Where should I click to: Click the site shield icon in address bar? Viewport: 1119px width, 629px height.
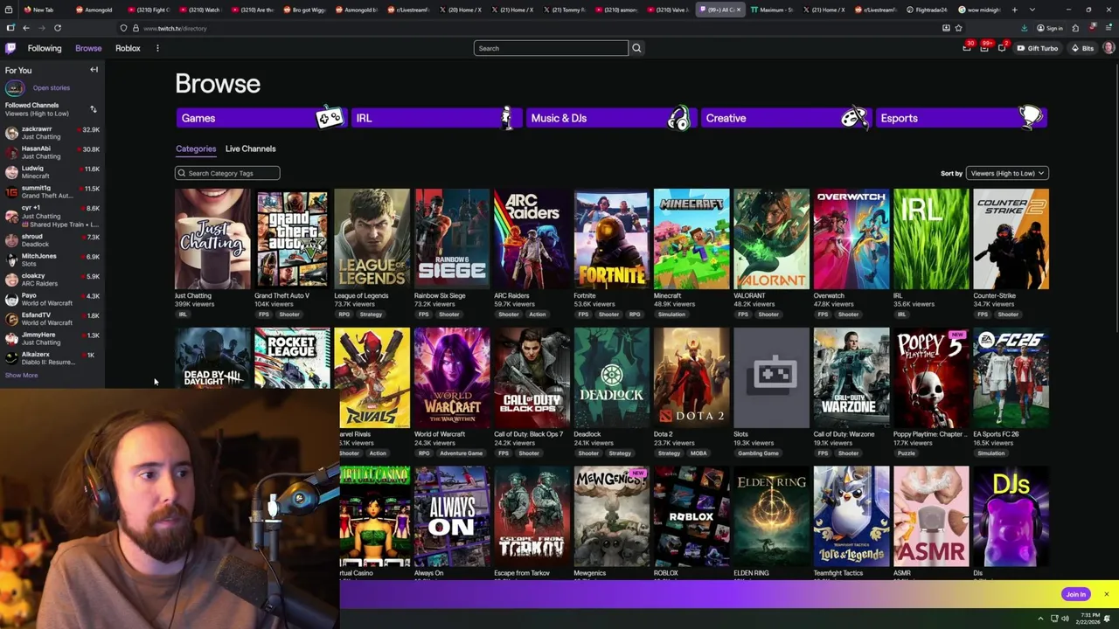coord(123,28)
